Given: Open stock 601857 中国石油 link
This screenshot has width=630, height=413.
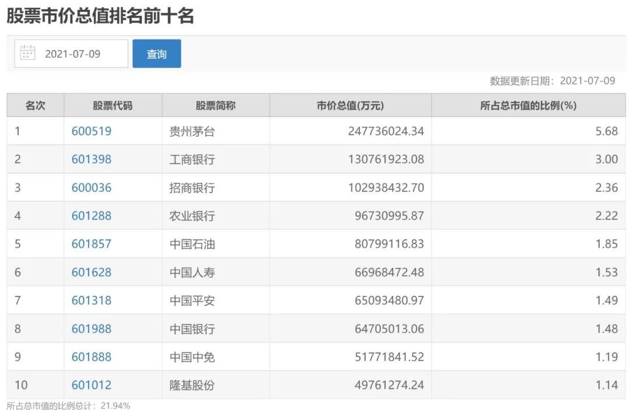Looking at the screenshot, I should [x=91, y=244].
